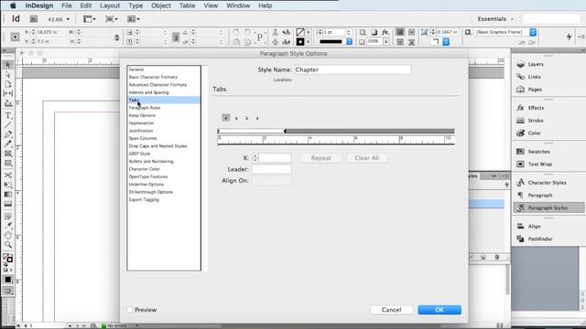
Task: Select the Direct Selection tool
Action: pos(8,75)
